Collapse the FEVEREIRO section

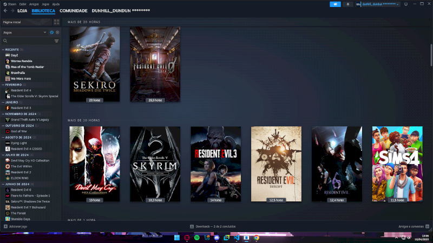coord(3,85)
